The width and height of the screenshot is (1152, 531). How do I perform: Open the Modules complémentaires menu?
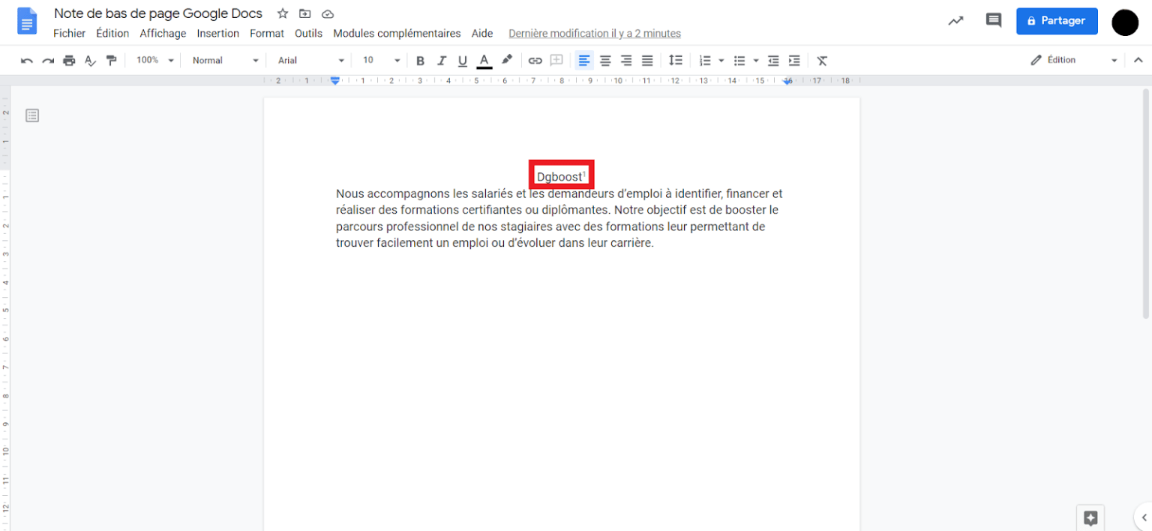pos(397,33)
